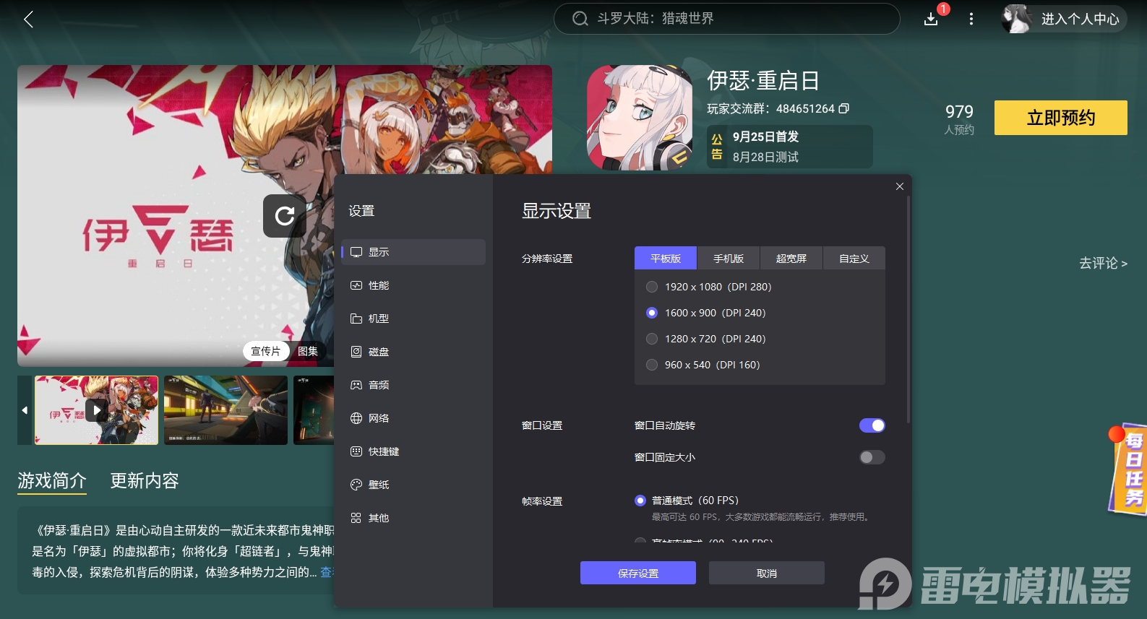Open 壁纸 wallpaper settings category
This screenshot has height=619, width=1147.
pyautogui.click(x=413, y=485)
